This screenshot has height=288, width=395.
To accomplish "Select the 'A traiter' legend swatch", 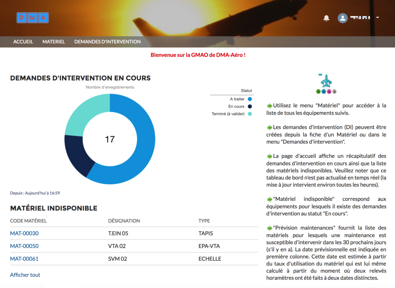I will tap(250, 99).
